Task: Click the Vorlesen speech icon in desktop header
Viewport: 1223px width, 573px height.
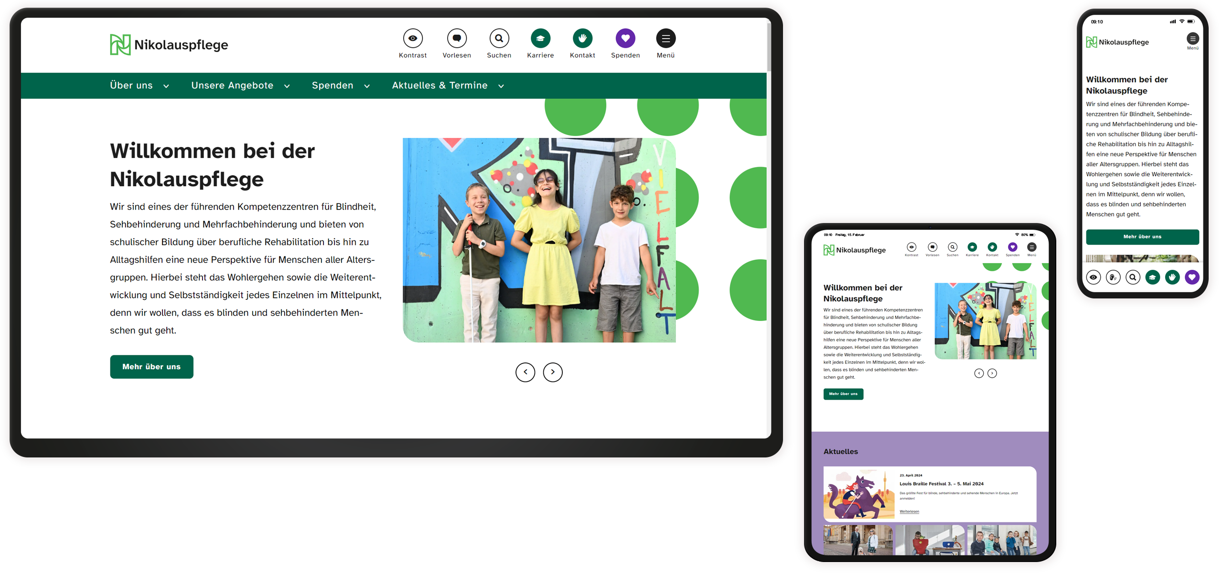Action: [458, 38]
